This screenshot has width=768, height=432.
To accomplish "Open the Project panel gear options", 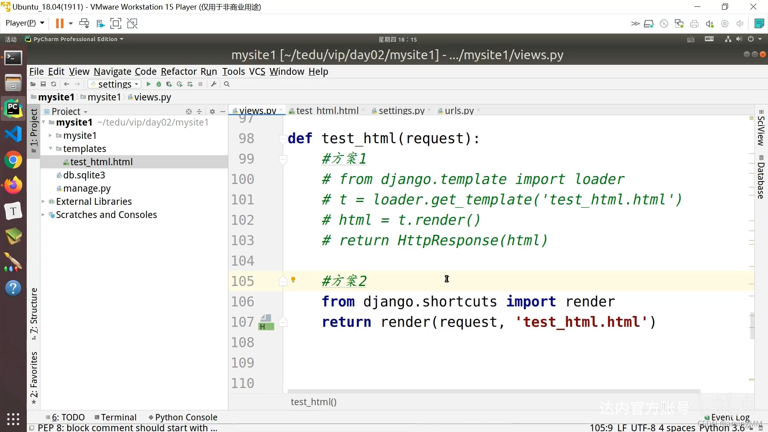I will coord(212,112).
